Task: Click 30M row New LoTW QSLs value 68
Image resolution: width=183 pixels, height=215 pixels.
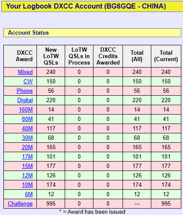Action: coord(51,138)
